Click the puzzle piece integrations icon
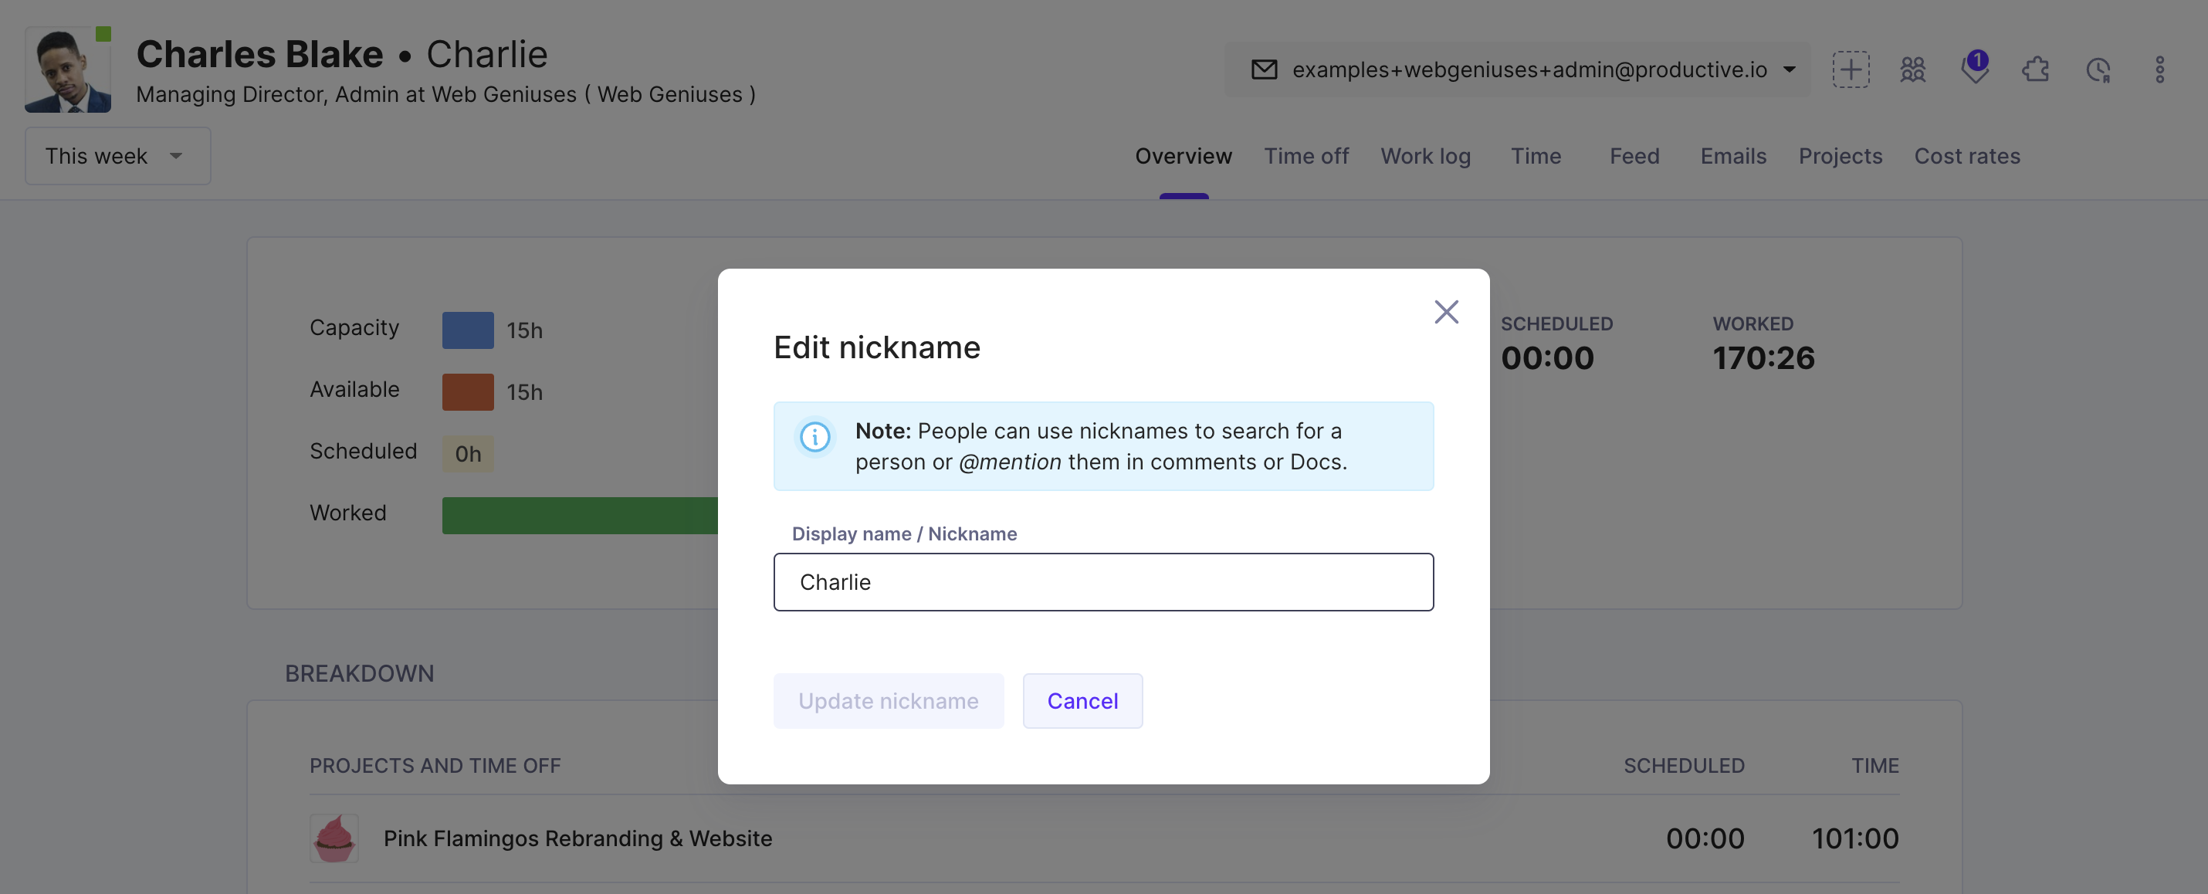This screenshot has width=2208, height=894. pos(2036,69)
